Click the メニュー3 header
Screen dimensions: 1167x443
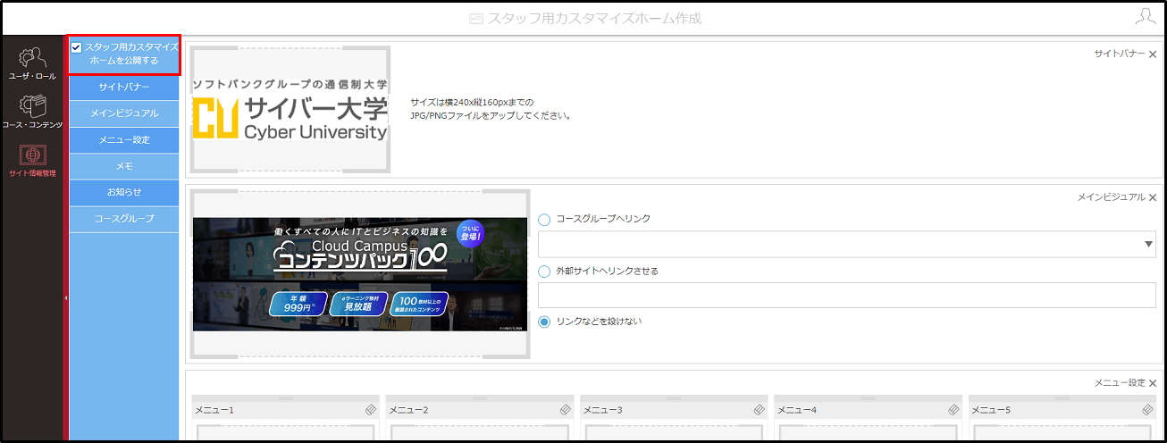(675, 410)
